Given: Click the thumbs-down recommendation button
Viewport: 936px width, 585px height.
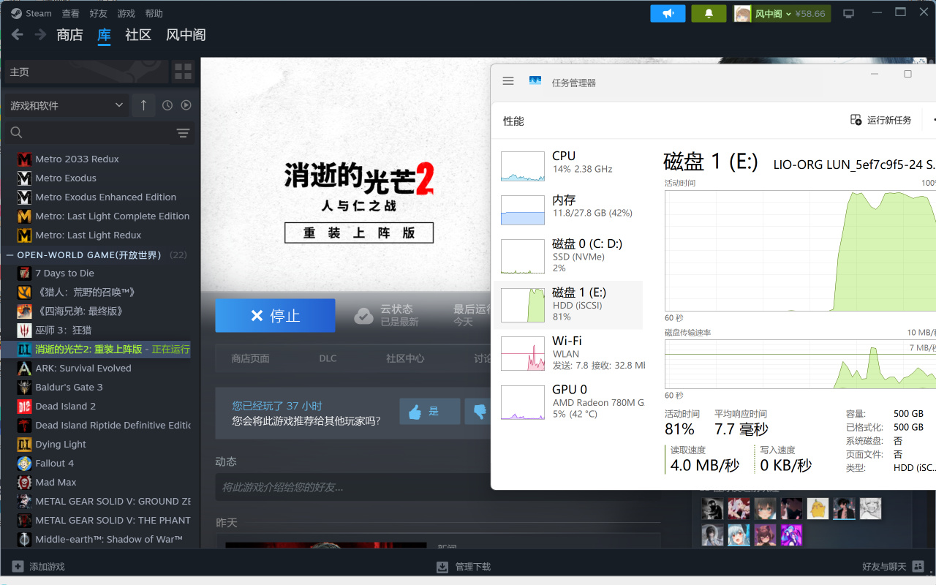Looking at the screenshot, I should coord(479,412).
